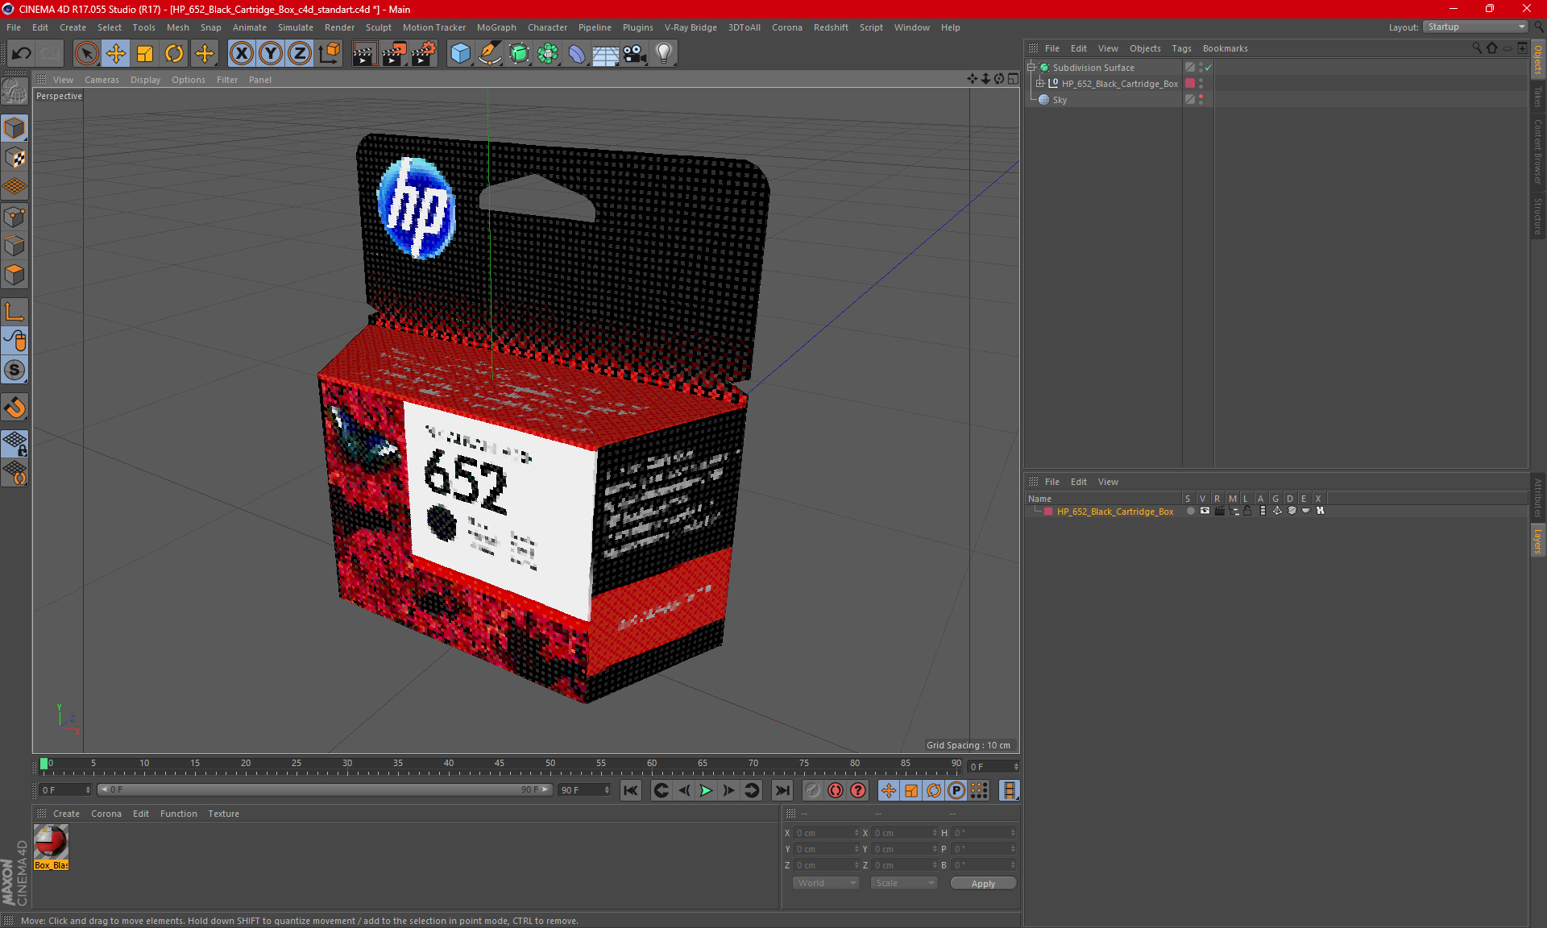Click the red layer color of HP_652_Black_Cartridge_Box object
Viewport: 1547px width, 928px height.
[x=1189, y=84]
